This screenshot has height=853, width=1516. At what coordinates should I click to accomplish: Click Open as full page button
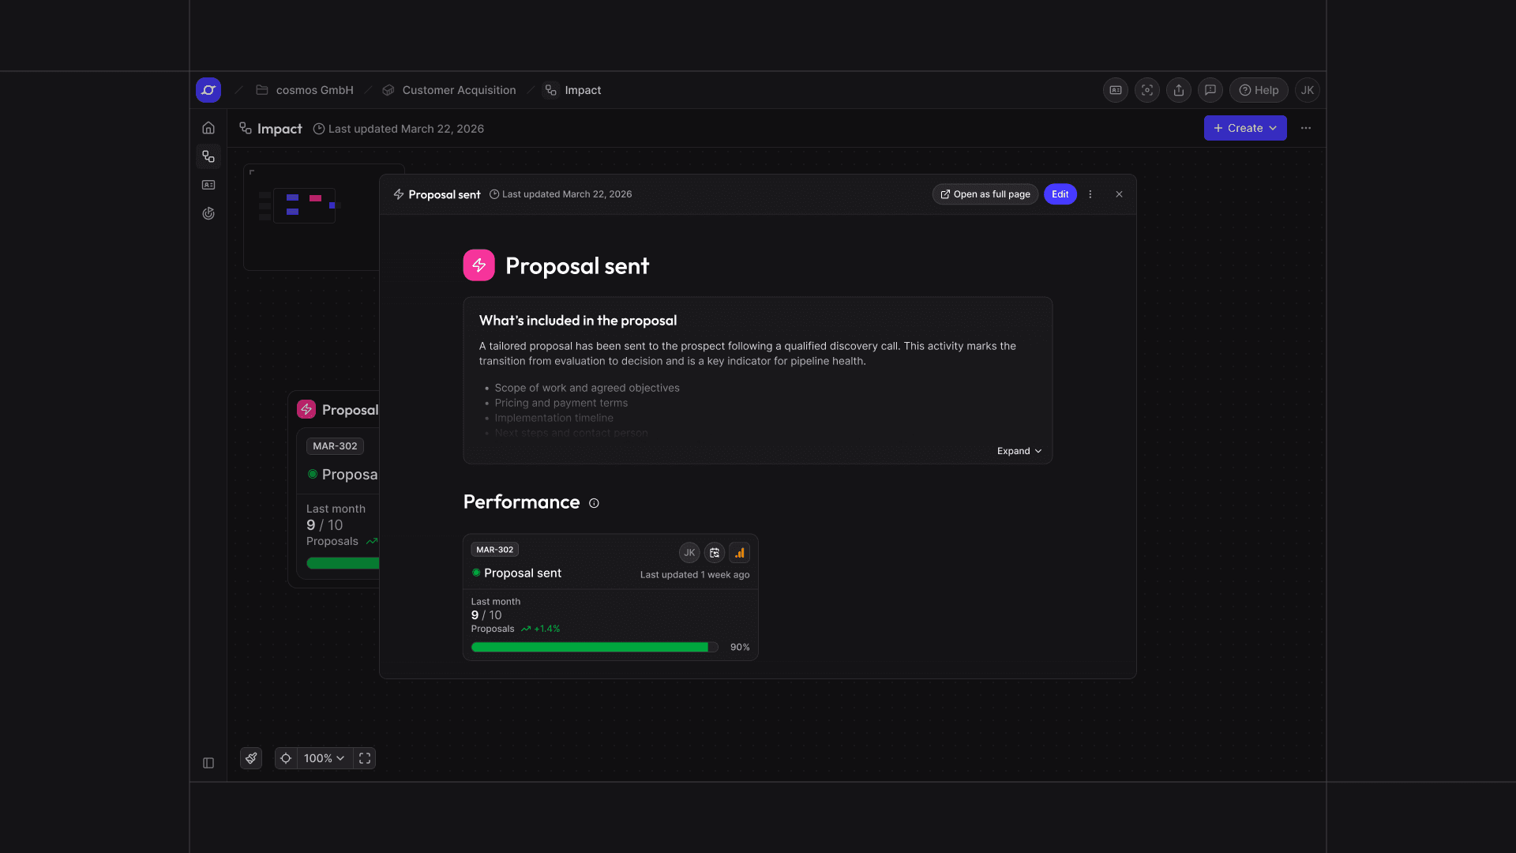click(x=985, y=194)
